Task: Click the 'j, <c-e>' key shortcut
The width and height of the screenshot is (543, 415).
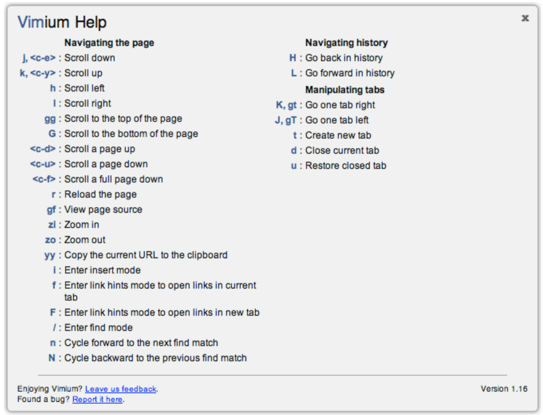Action: click(x=39, y=58)
